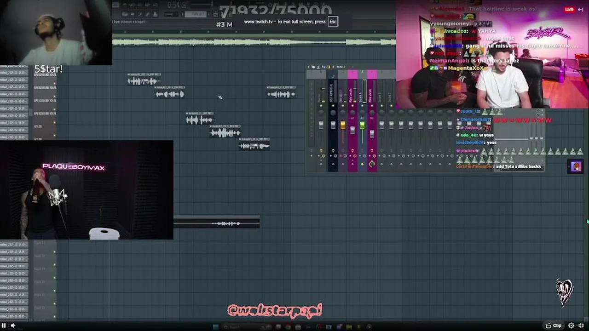589x331 pixels.
Task: Click green-ringed knob at bottom of pink mixer track
Action: [372, 164]
